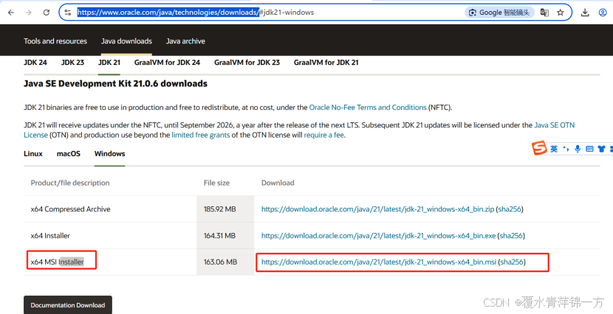This screenshot has height=314, width=613.
Task: Switch to the JDK 23 tab
Action: [72, 63]
